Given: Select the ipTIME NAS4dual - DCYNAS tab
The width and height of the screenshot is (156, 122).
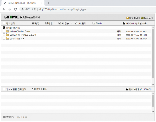Looking at the screenshot, I should [23, 3].
